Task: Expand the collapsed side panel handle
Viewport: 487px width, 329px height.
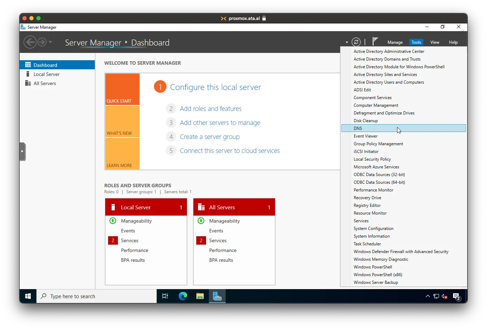Action: [x=22, y=151]
